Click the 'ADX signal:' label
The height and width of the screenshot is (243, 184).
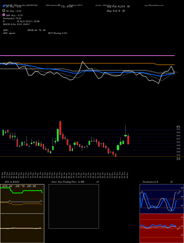tap(9, 33)
